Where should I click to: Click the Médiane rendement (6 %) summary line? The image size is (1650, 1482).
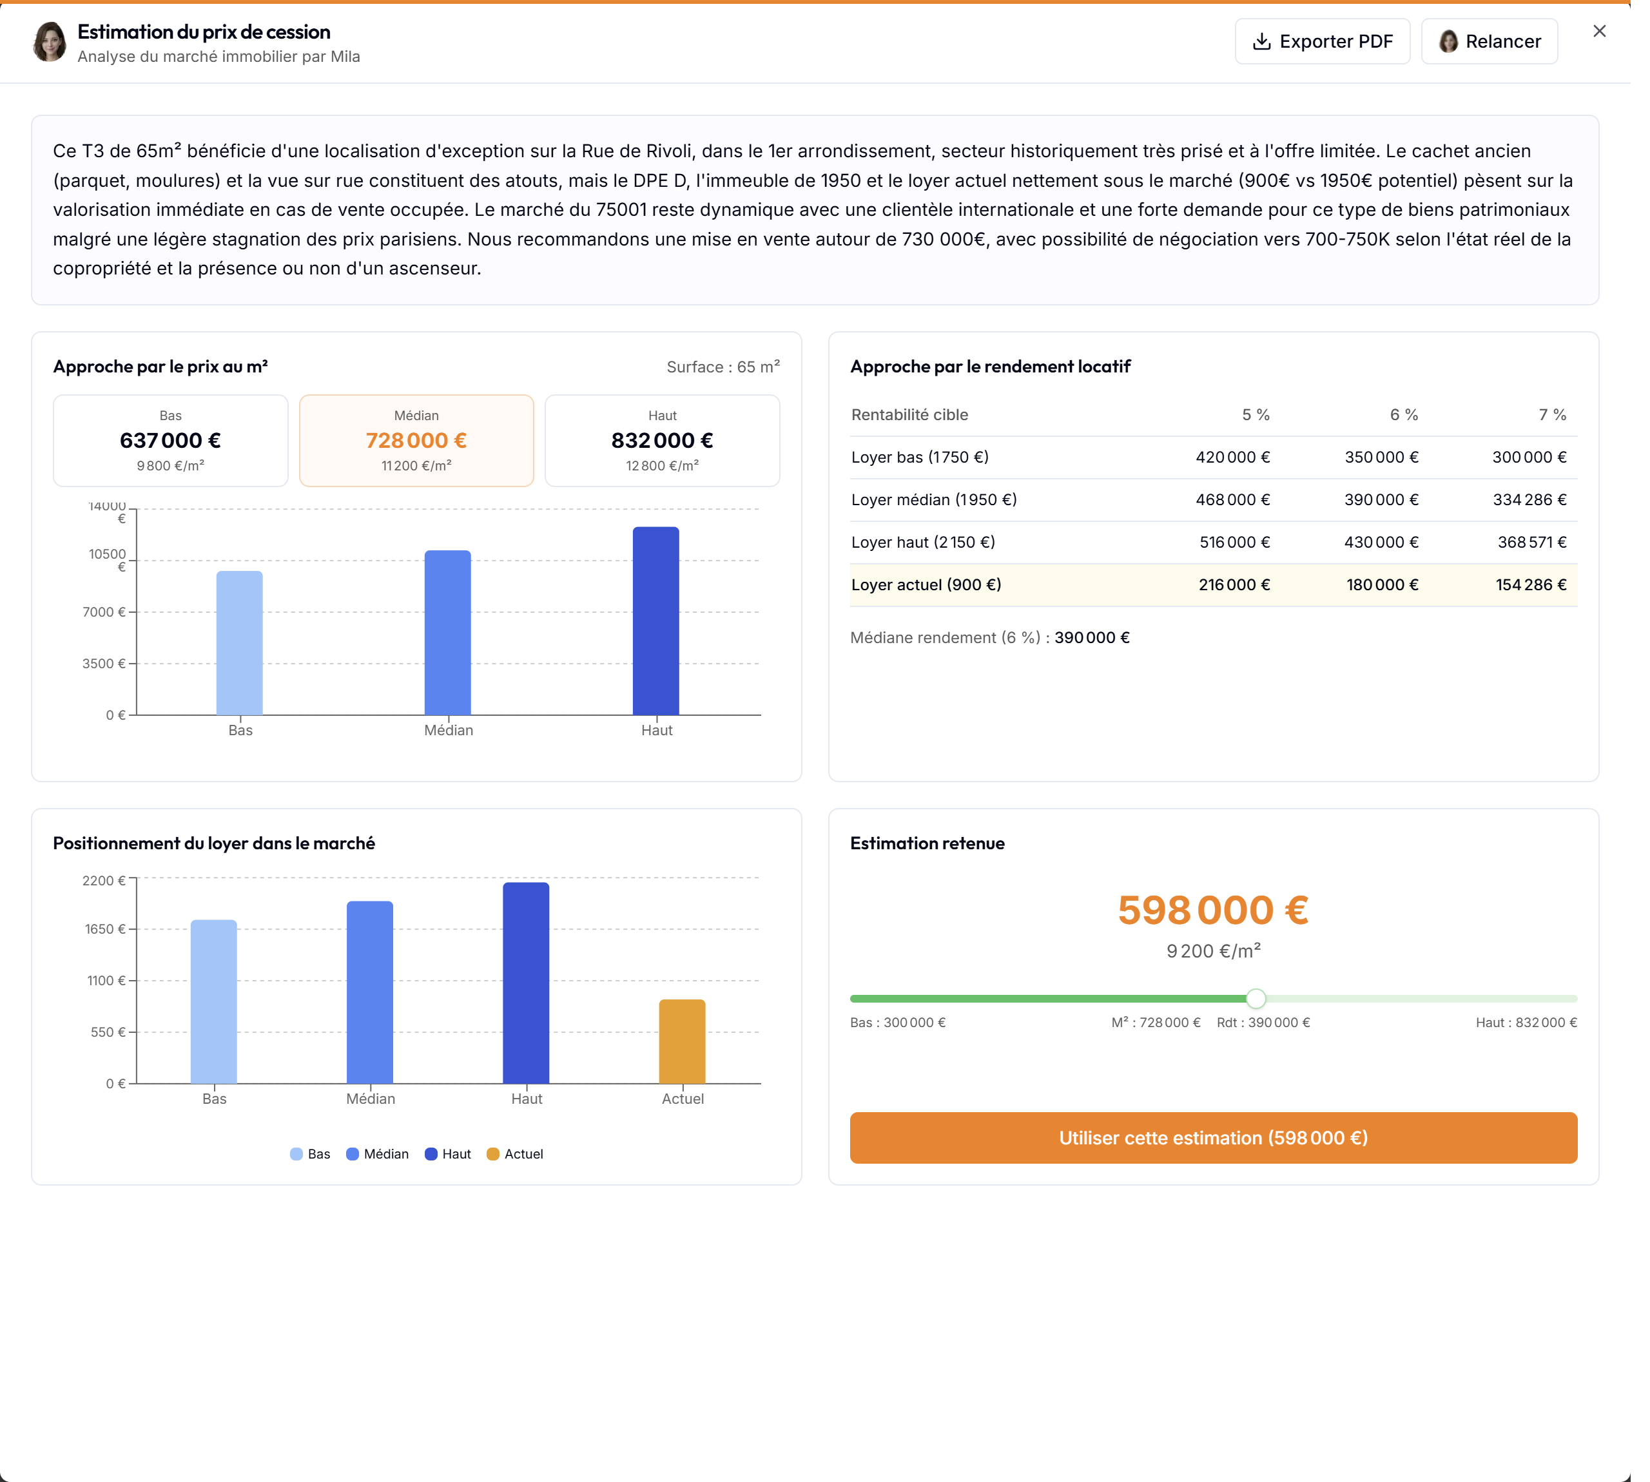989,638
